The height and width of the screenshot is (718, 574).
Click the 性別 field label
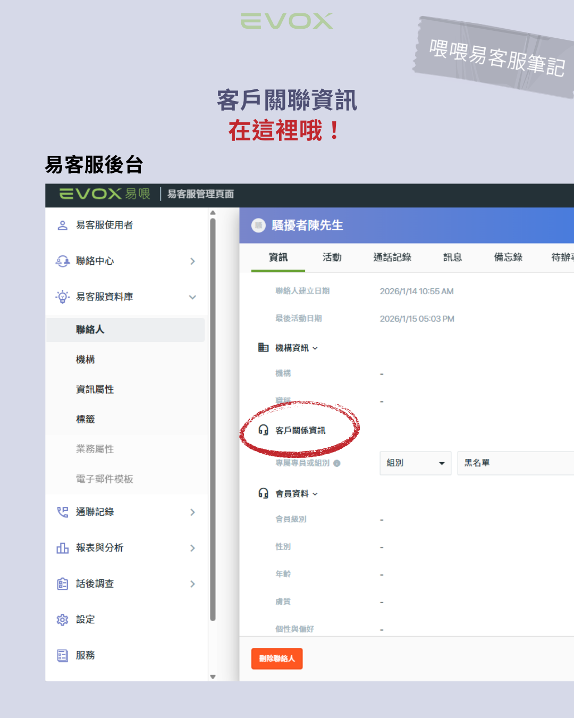coord(283,547)
